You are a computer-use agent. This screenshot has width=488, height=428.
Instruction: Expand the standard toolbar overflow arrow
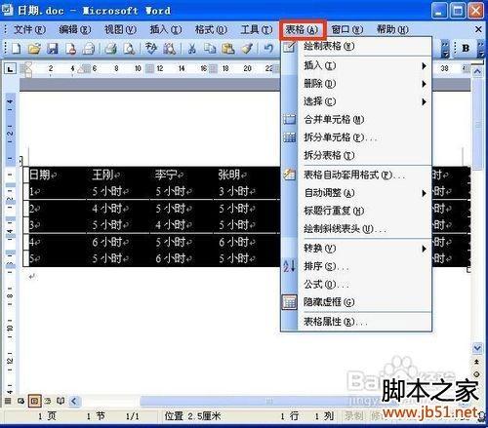point(445,49)
